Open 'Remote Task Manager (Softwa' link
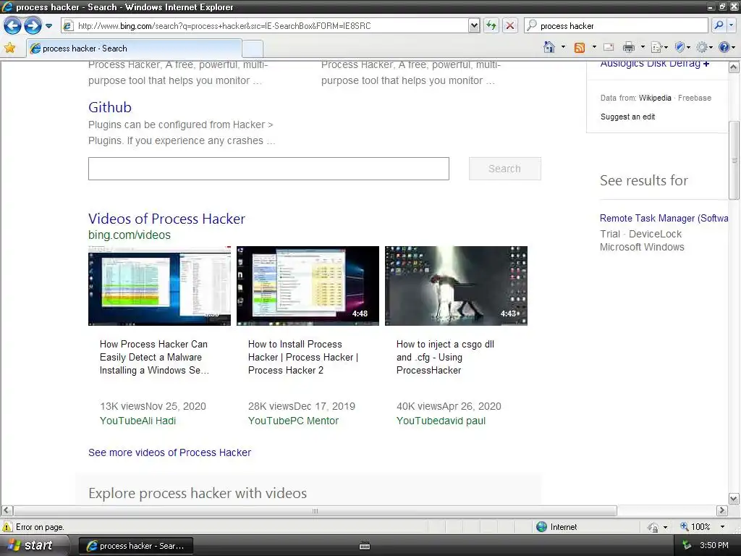741x556 pixels. [664, 219]
